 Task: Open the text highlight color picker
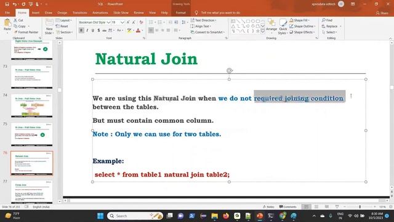(x=130, y=30)
